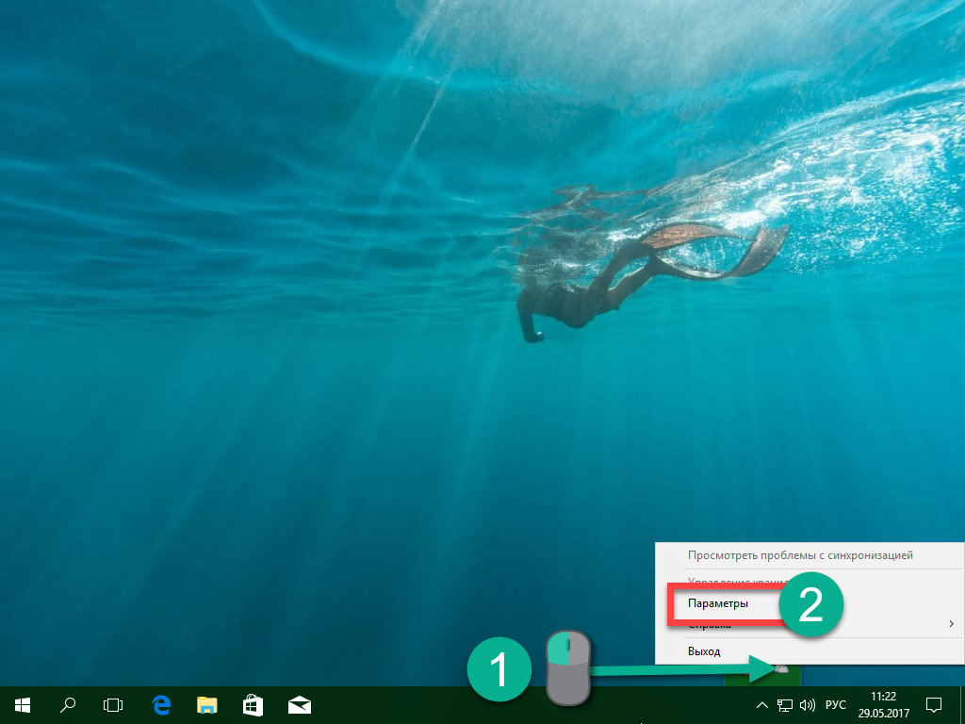
Task: Open the network status tray icon
Action: point(784,704)
